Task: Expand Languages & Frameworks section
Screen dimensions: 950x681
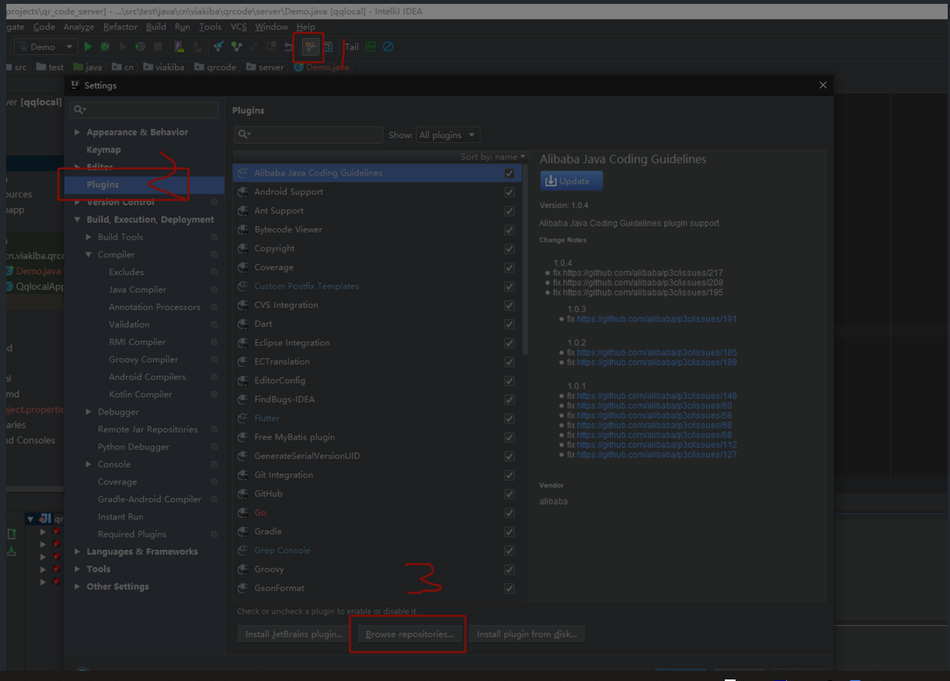Action: [77, 552]
